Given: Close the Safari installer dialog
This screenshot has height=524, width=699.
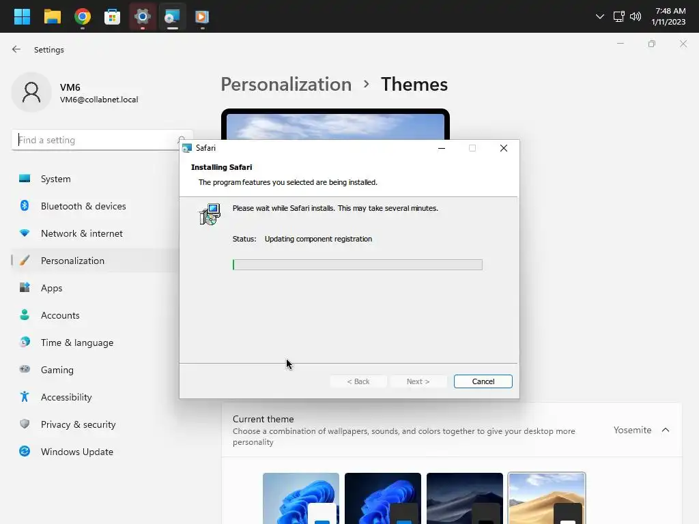Looking at the screenshot, I should pyautogui.click(x=503, y=148).
